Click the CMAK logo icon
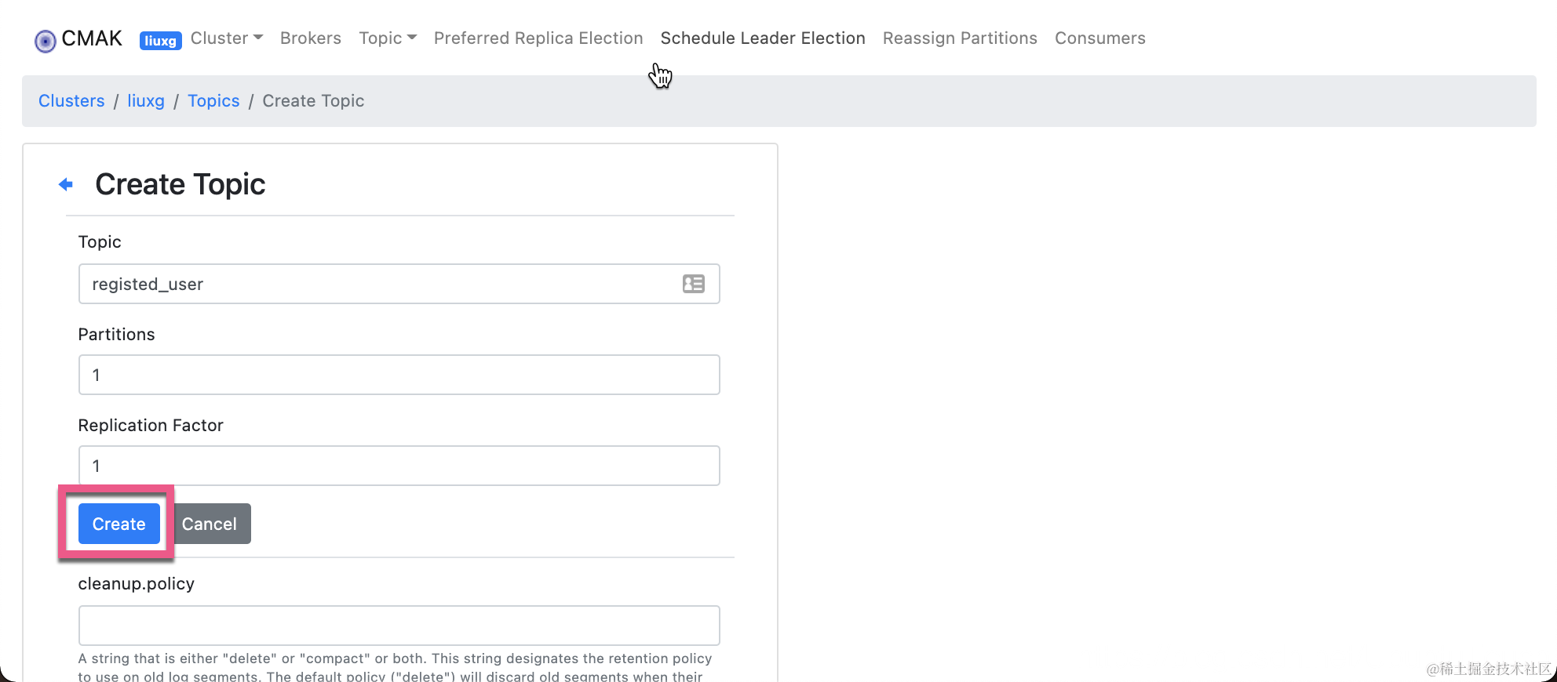 coord(46,40)
